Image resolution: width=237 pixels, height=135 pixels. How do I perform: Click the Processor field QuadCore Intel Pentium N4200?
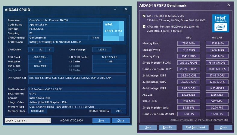pyautogui.click(x=64, y=20)
